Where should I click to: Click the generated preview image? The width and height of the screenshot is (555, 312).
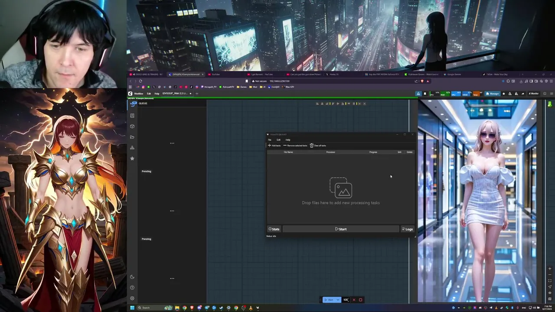coord(477,201)
